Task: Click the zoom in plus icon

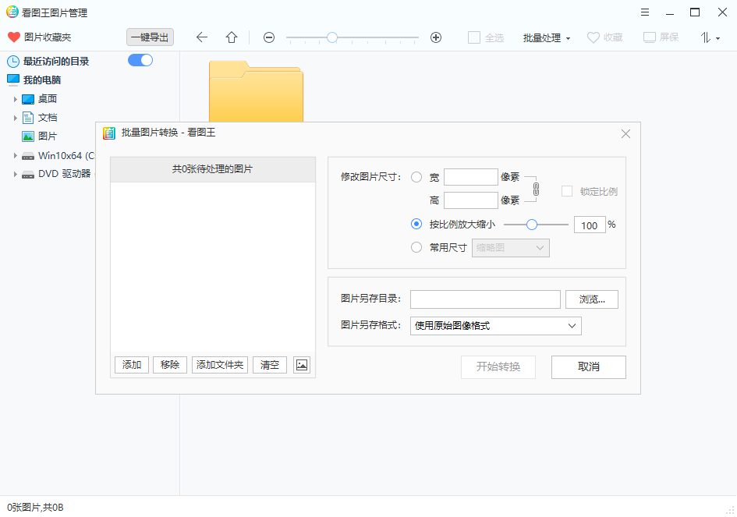Action: (436, 37)
